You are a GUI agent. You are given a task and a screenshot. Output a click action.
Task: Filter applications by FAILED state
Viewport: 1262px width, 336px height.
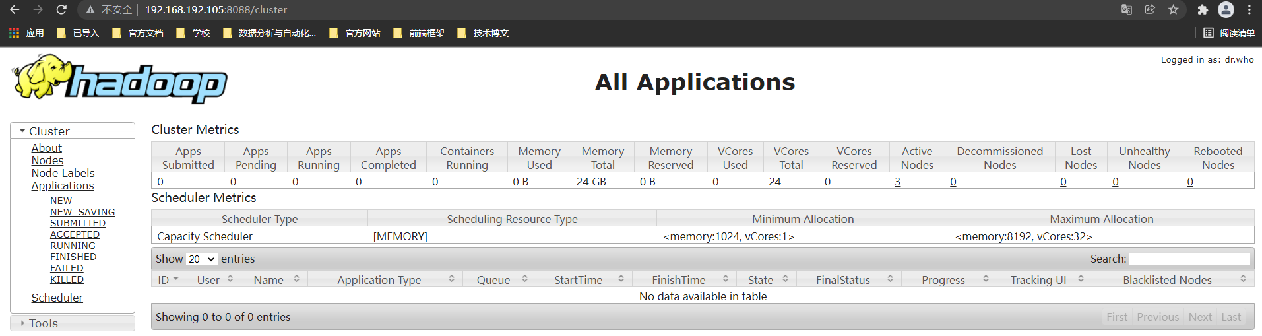(67, 268)
